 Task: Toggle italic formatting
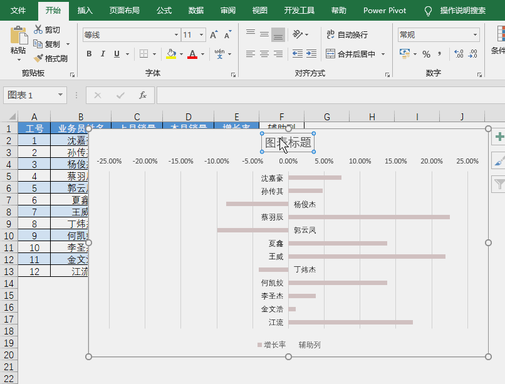point(103,54)
